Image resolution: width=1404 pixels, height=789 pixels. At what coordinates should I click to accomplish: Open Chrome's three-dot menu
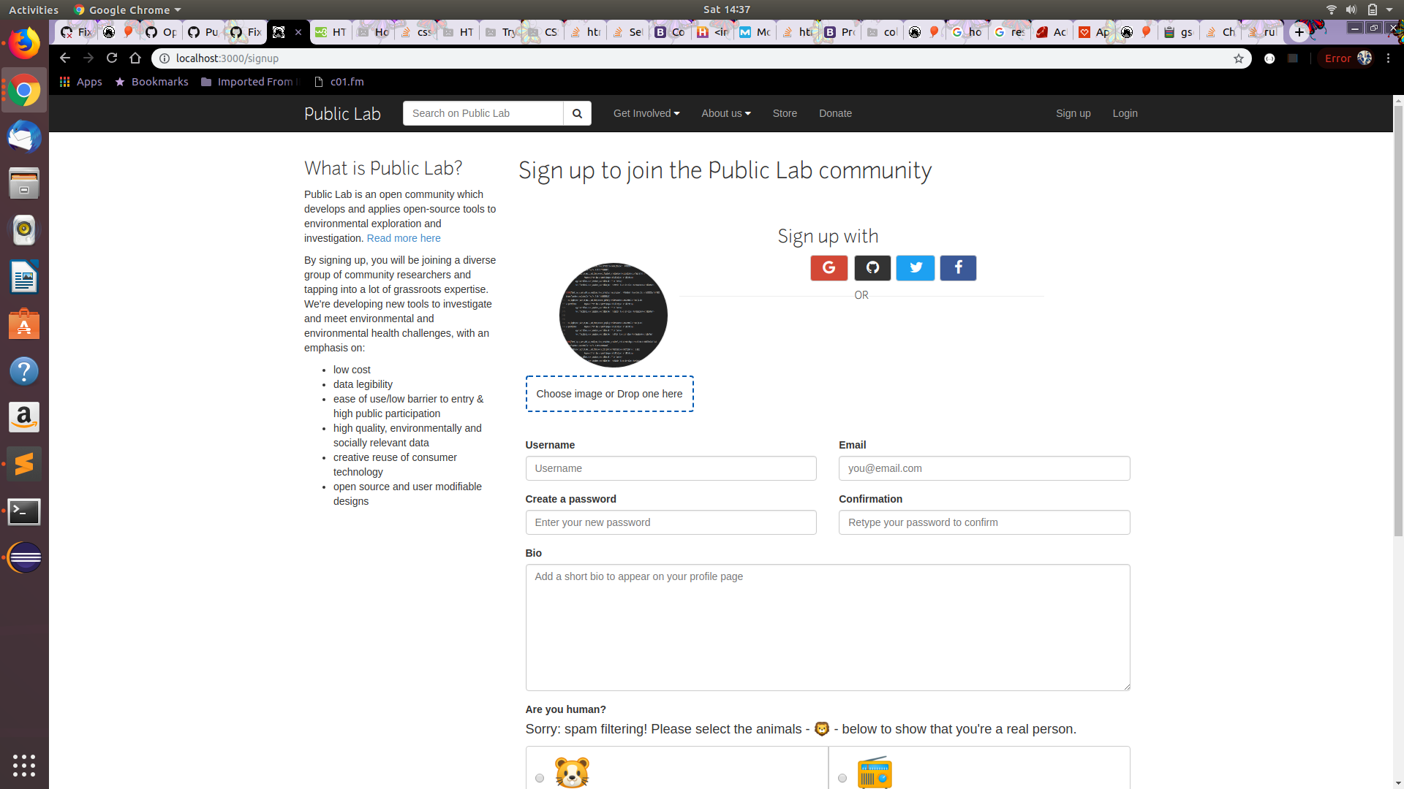[x=1388, y=58]
